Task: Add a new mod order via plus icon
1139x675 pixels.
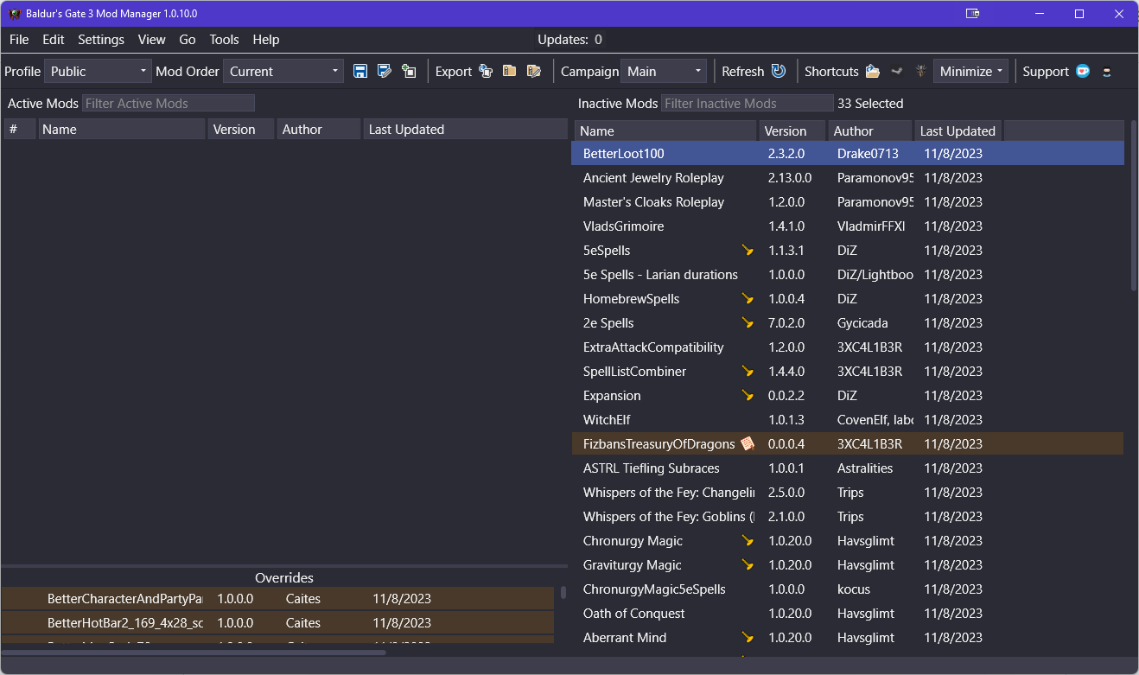Action: point(409,72)
